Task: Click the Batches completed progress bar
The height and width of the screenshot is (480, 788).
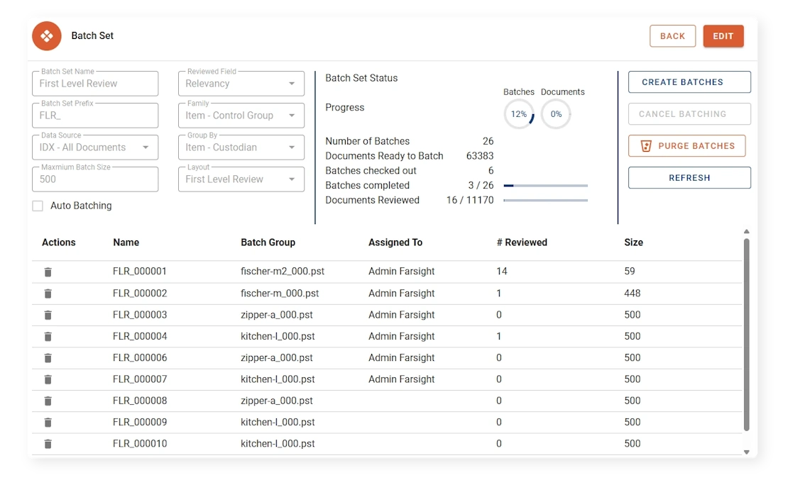Action: tap(545, 186)
